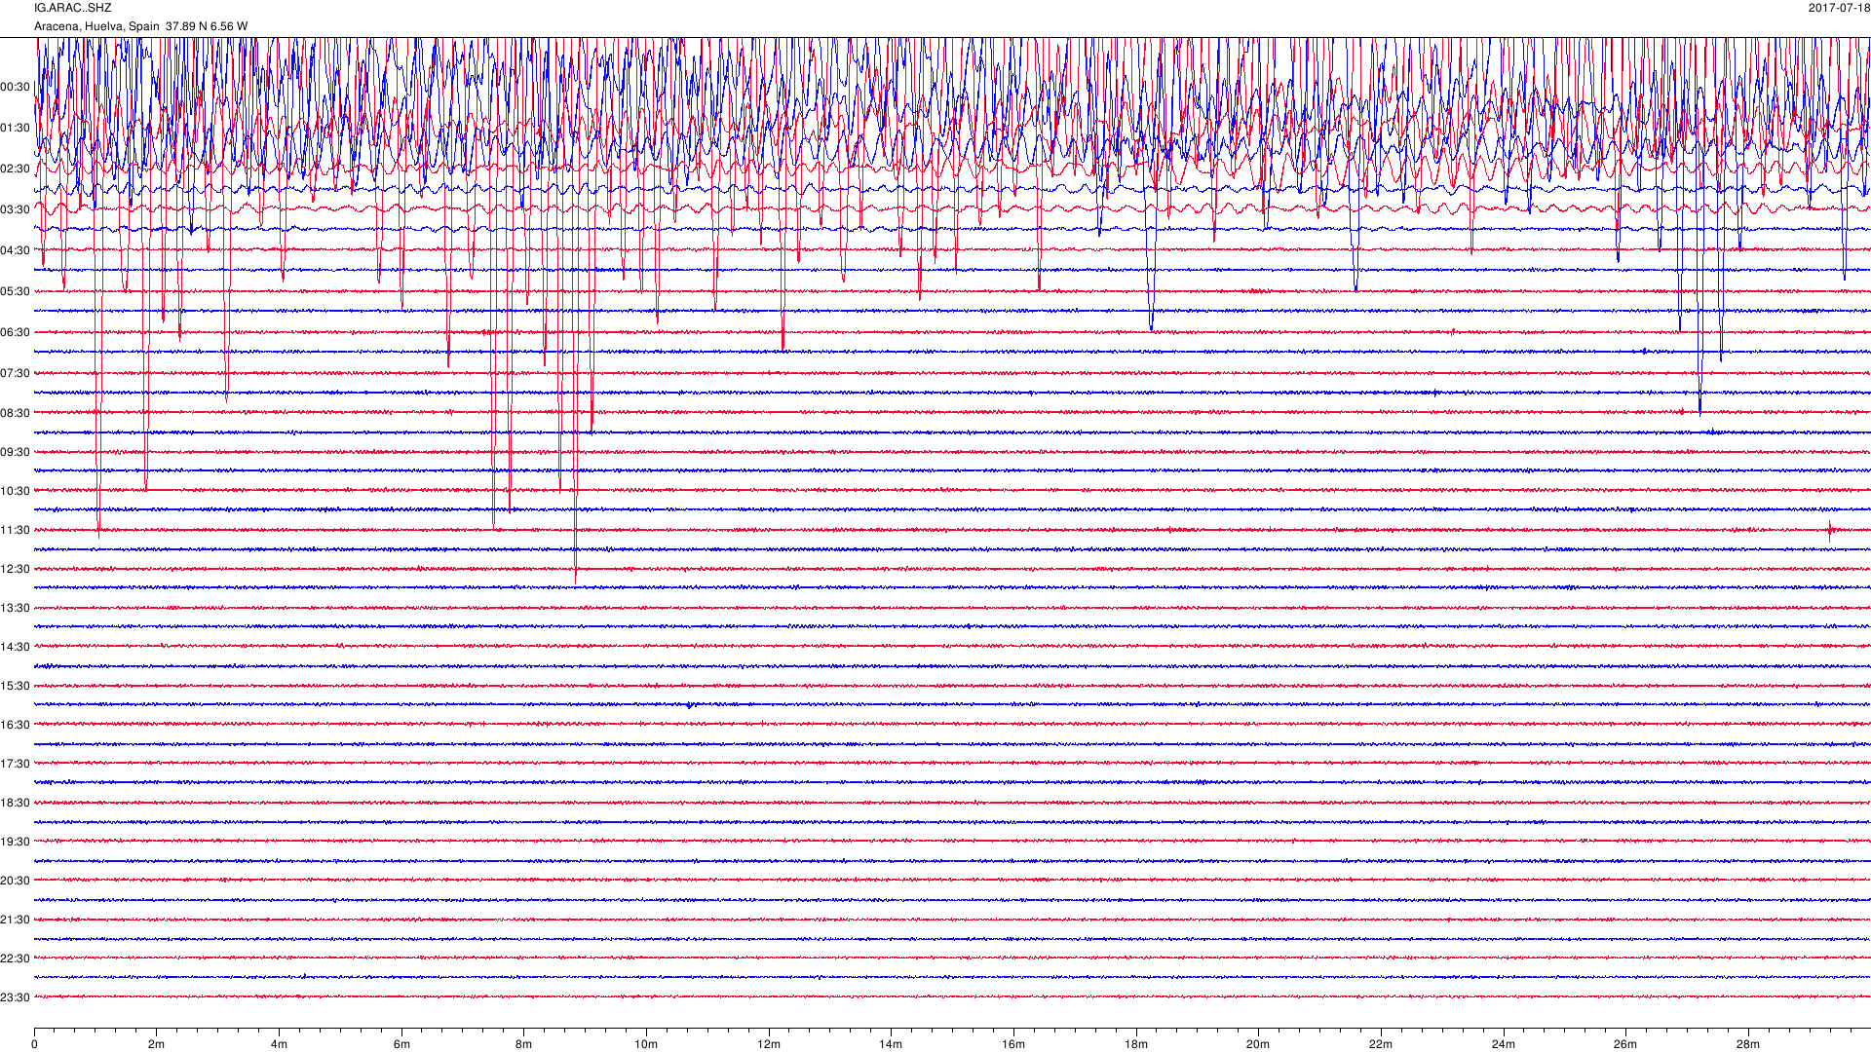The width and height of the screenshot is (1871, 1052).
Task: Click the 01:30 time label
Action: tap(15, 128)
